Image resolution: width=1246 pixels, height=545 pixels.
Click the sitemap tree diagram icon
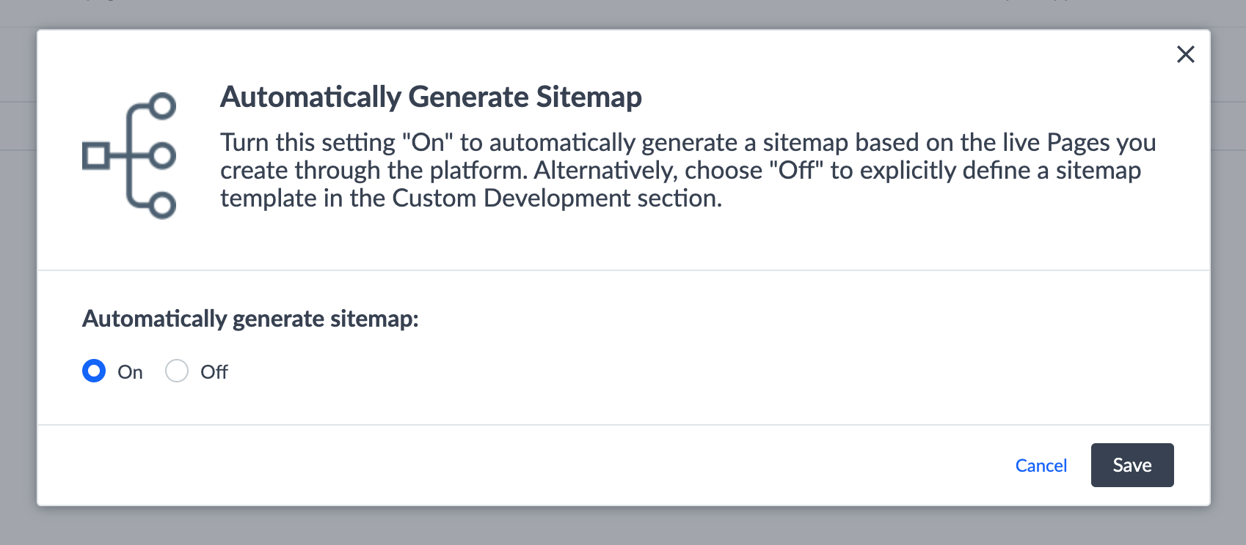(x=129, y=155)
